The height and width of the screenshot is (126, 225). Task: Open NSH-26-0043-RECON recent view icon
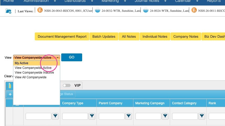pyautogui.click(x=40, y=10)
